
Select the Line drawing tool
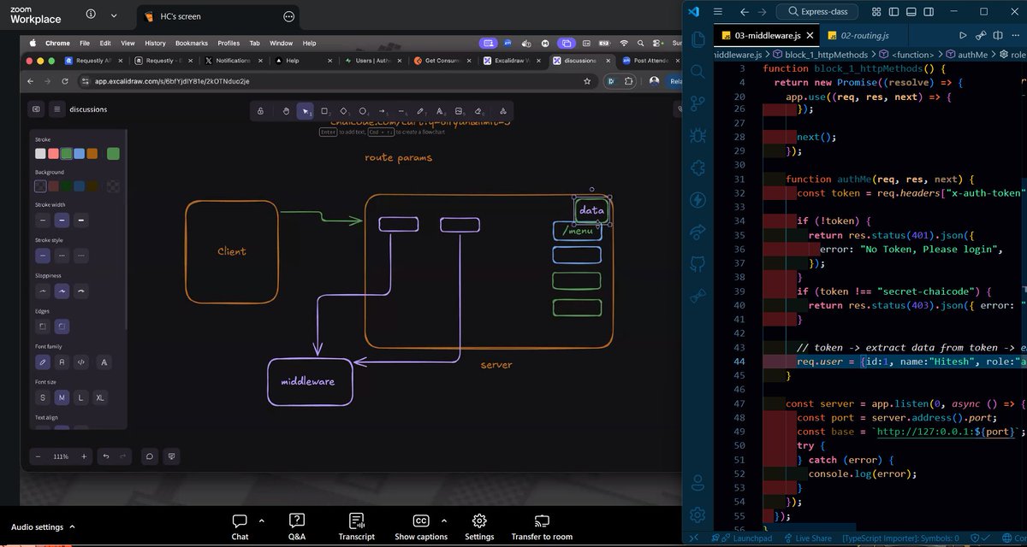pos(401,111)
